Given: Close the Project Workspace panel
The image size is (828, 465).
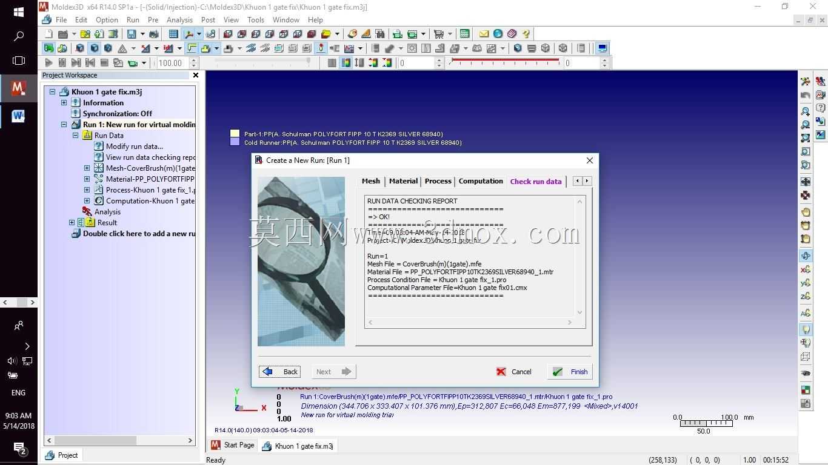Looking at the screenshot, I should 195,75.
